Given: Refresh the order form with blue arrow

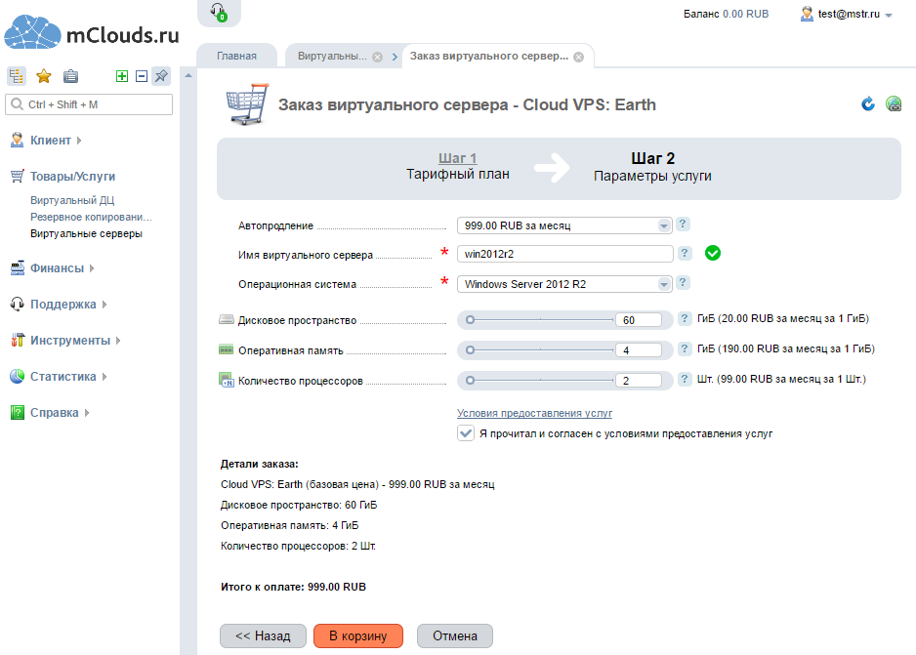Looking at the screenshot, I should [x=868, y=103].
